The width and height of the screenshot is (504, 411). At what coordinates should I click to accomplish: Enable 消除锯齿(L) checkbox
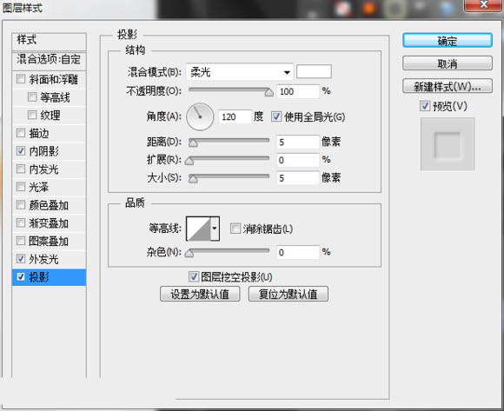tap(235, 229)
